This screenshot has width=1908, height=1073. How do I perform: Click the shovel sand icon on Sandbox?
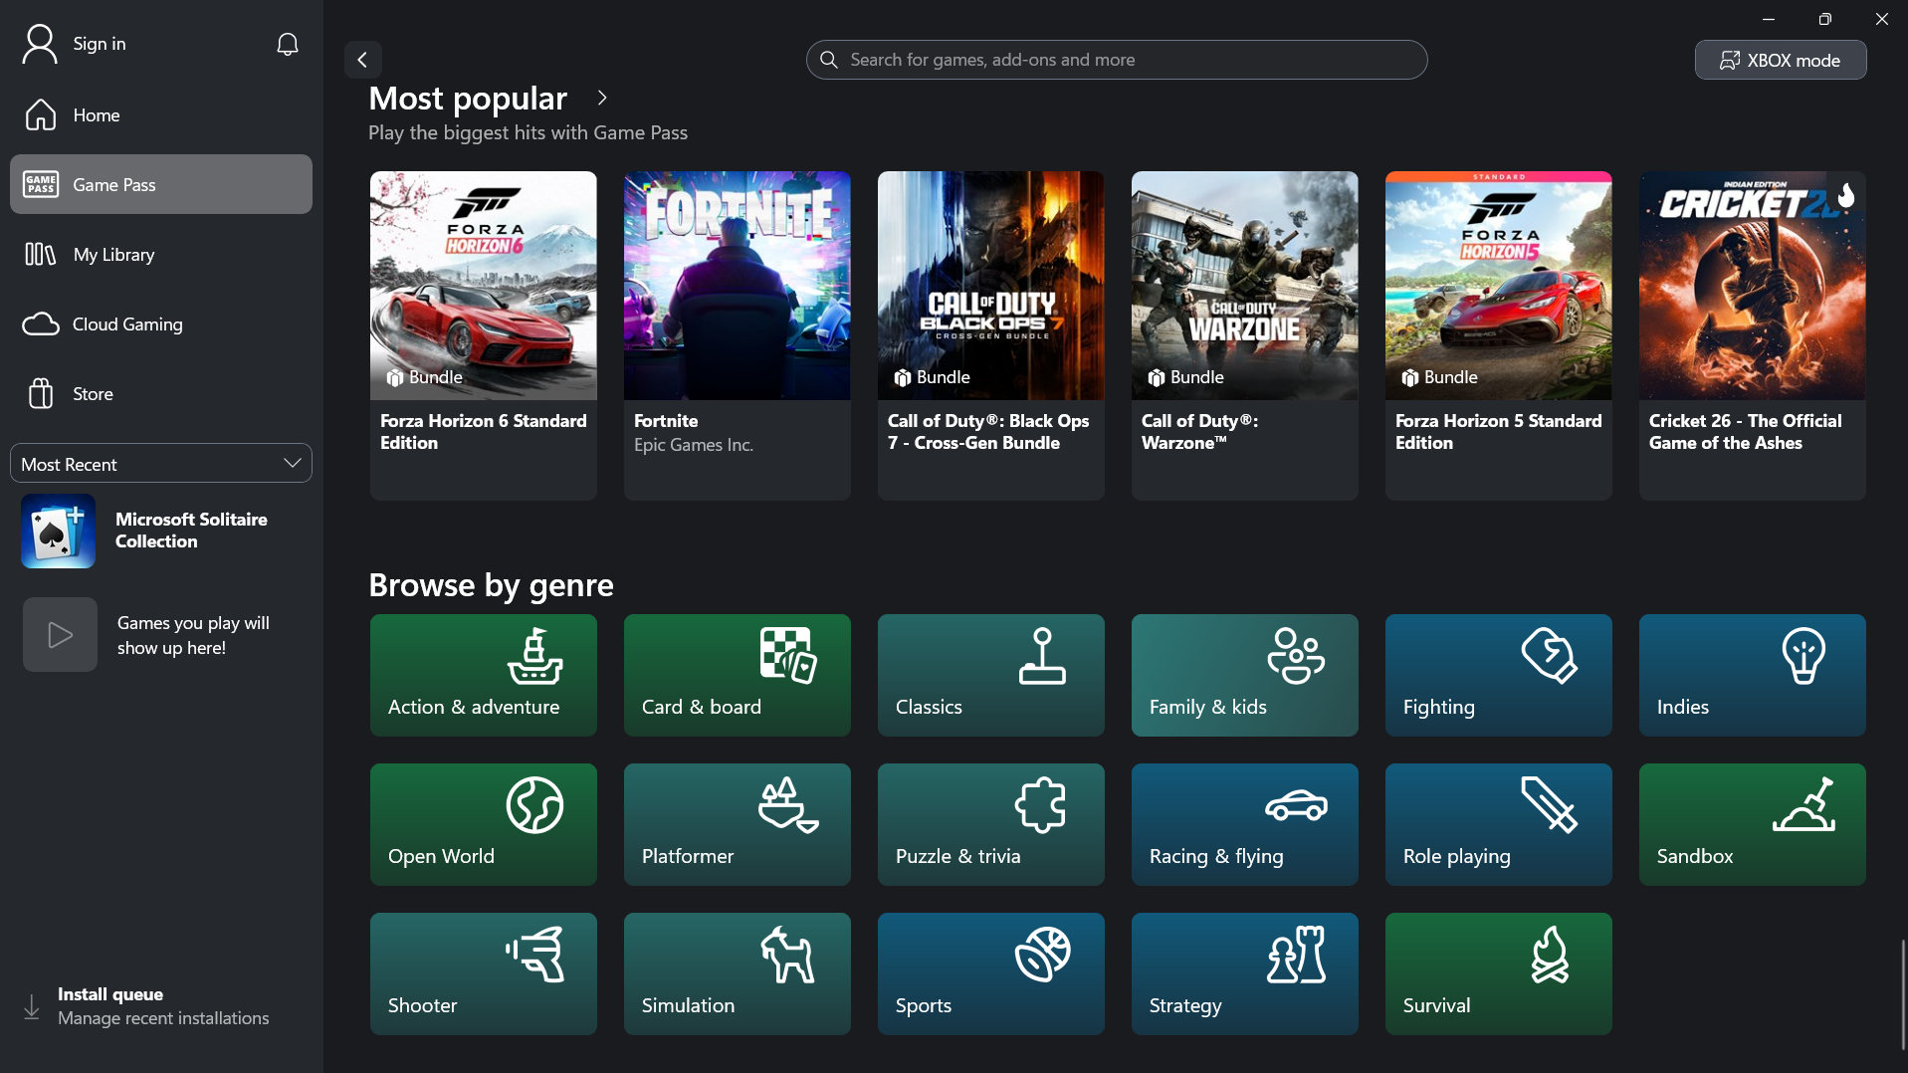(1803, 805)
